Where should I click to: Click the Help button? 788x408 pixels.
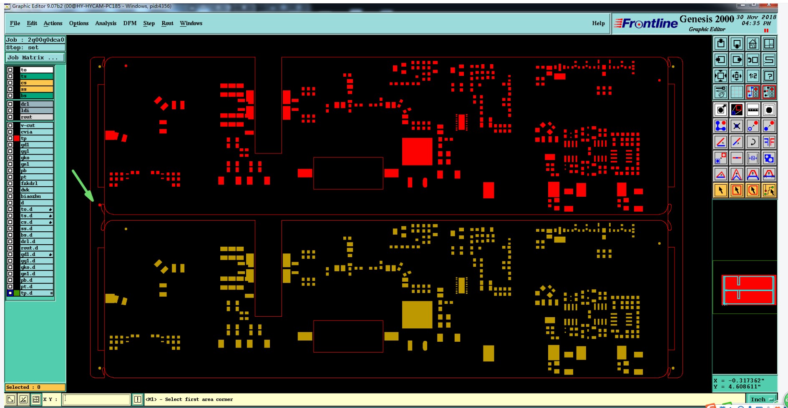click(x=598, y=23)
